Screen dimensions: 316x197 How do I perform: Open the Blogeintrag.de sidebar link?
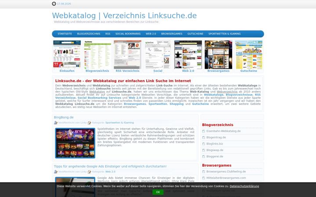(216, 137)
